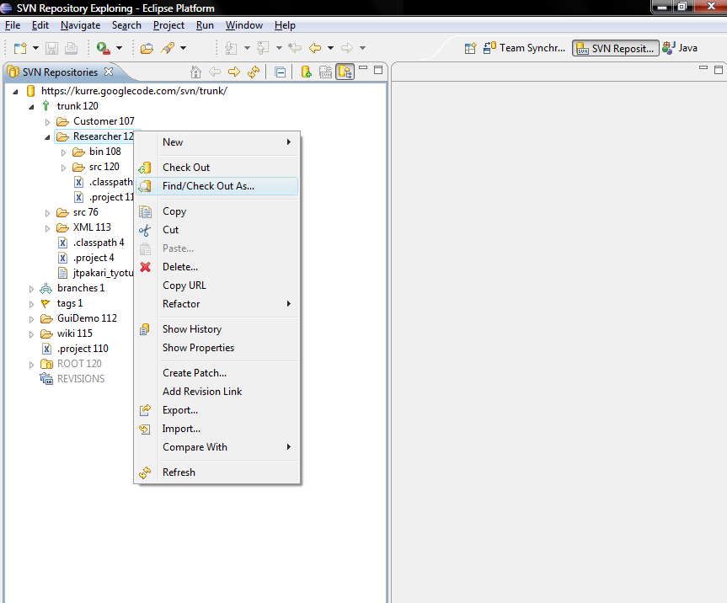Expand the ROOT 120 node
The image size is (727, 603).
[31, 365]
